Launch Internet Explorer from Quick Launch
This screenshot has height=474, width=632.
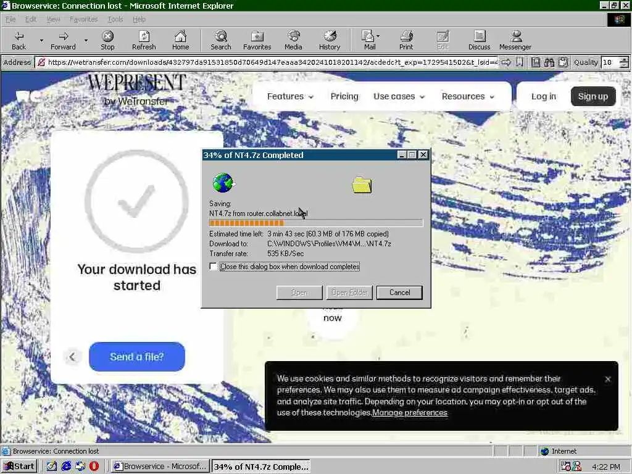[66, 466]
